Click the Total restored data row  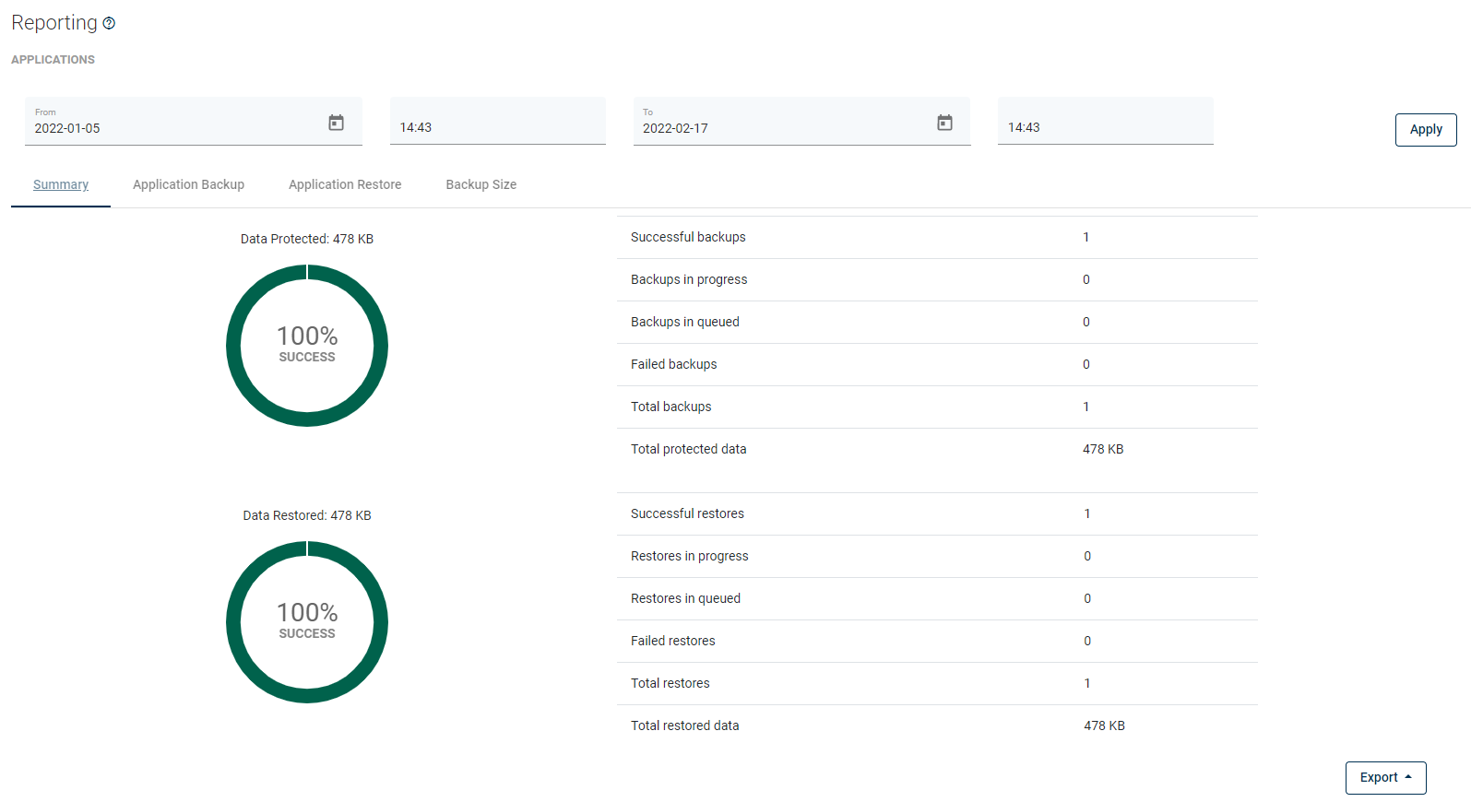936,725
